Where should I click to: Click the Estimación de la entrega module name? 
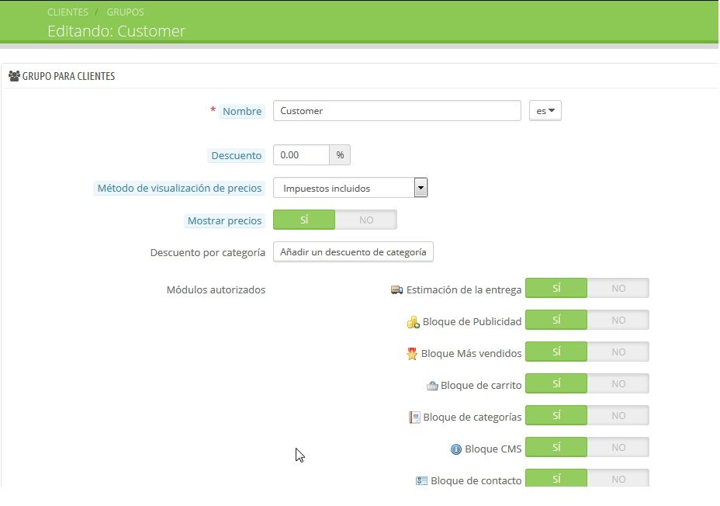tap(464, 289)
